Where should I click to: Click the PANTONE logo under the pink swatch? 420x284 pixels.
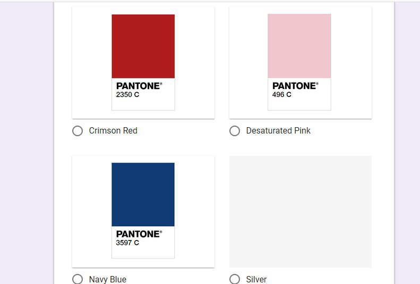coord(295,86)
